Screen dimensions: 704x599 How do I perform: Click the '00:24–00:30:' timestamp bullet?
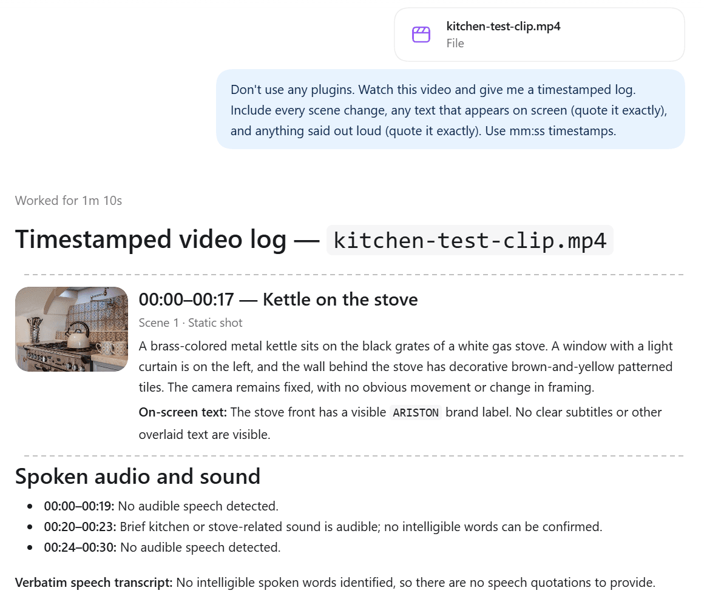coord(80,547)
